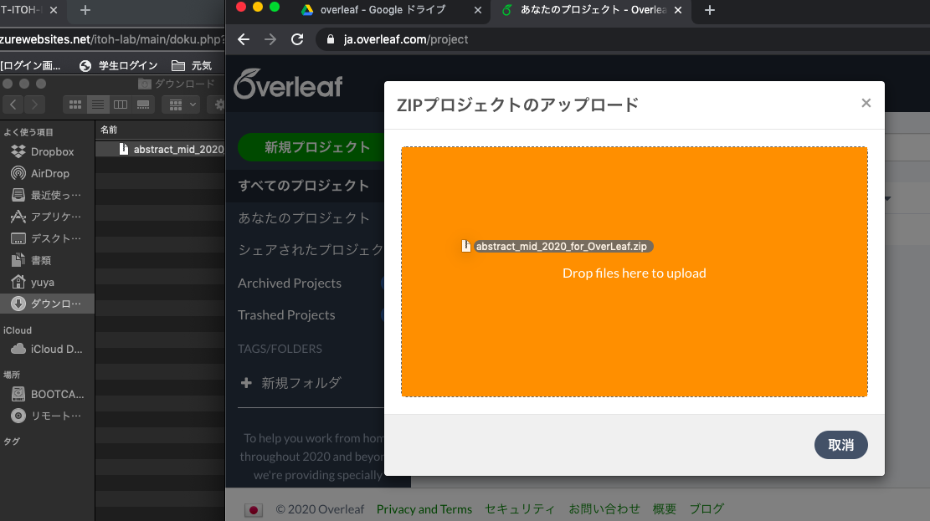Image resolution: width=930 pixels, height=521 pixels.
Task: Switch Finder to icon view
Action: tap(75, 105)
